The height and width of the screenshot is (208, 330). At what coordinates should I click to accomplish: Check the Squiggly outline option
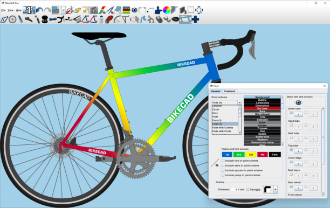click(247, 189)
